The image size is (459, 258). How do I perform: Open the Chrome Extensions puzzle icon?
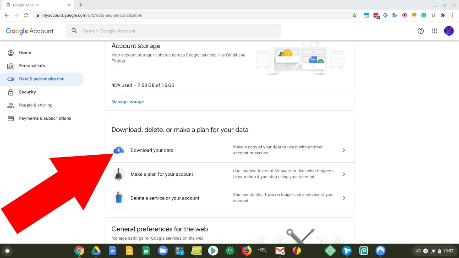click(x=443, y=15)
